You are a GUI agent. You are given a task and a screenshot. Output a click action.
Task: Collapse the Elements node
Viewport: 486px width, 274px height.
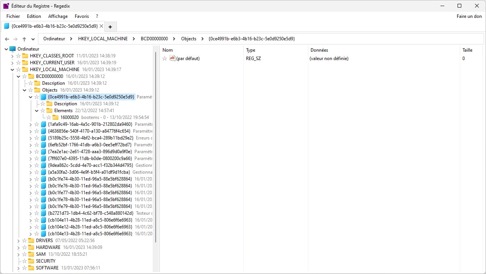click(x=36, y=111)
